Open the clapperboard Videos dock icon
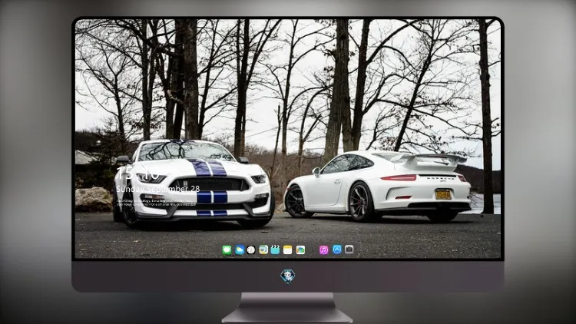This screenshot has width=576, height=324. click(x=275, y=250)
